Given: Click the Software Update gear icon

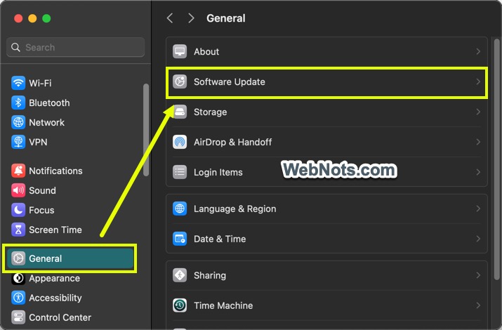Looking at the screenshot, I should tap(180, 82).
